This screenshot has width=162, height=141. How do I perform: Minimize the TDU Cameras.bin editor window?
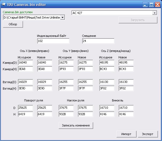(x=145, y=5)
